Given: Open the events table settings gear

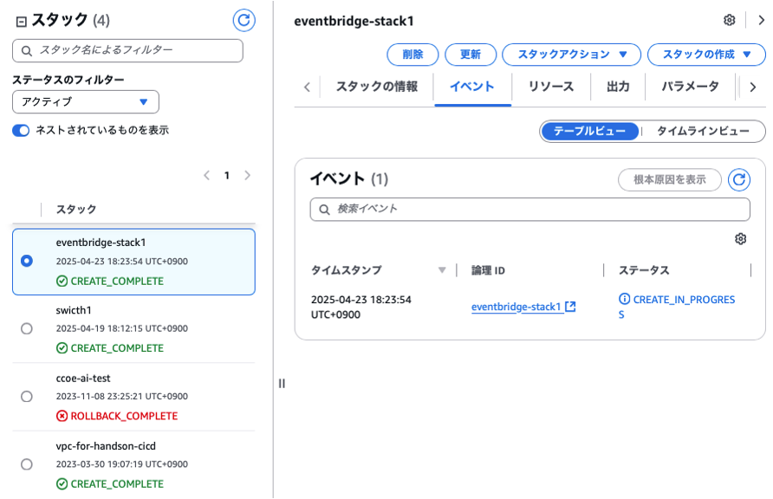Looking at the screenshot, I should coord(740,239).
